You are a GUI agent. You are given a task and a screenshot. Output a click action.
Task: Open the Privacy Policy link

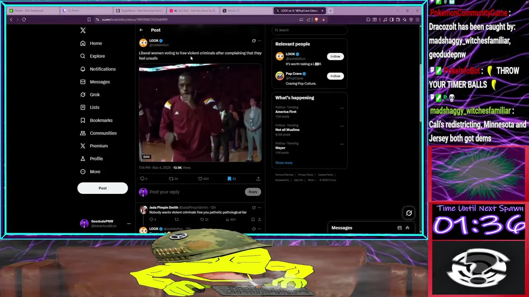tap(306, 175)
